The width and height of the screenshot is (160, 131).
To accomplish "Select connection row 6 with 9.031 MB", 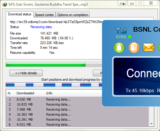I will 77,124.
